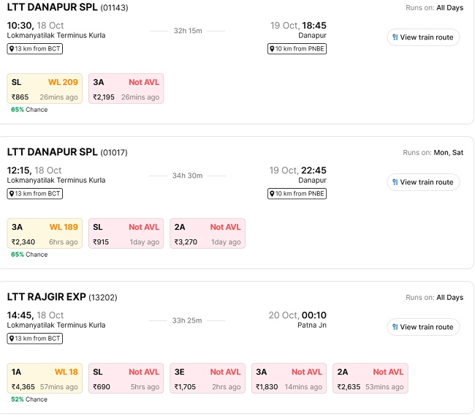The height and width of the screenshot is (417, 475).
Task: Click location pin on 01017 PNBE distance badge
Action: click(273, 194)
